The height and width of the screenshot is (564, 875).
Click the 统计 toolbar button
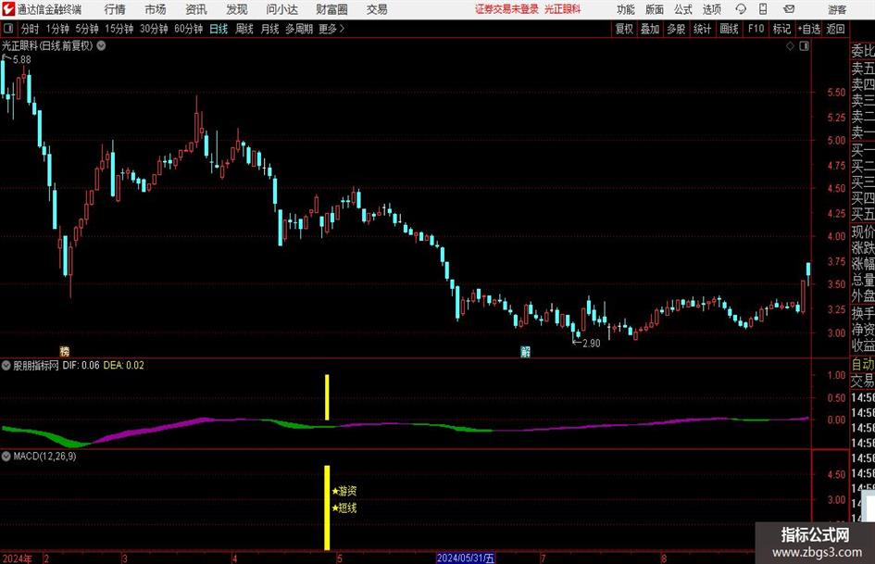pos(702,29)
